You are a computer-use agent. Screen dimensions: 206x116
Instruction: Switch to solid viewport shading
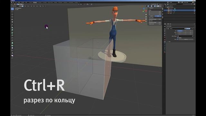tap(158, 6)
